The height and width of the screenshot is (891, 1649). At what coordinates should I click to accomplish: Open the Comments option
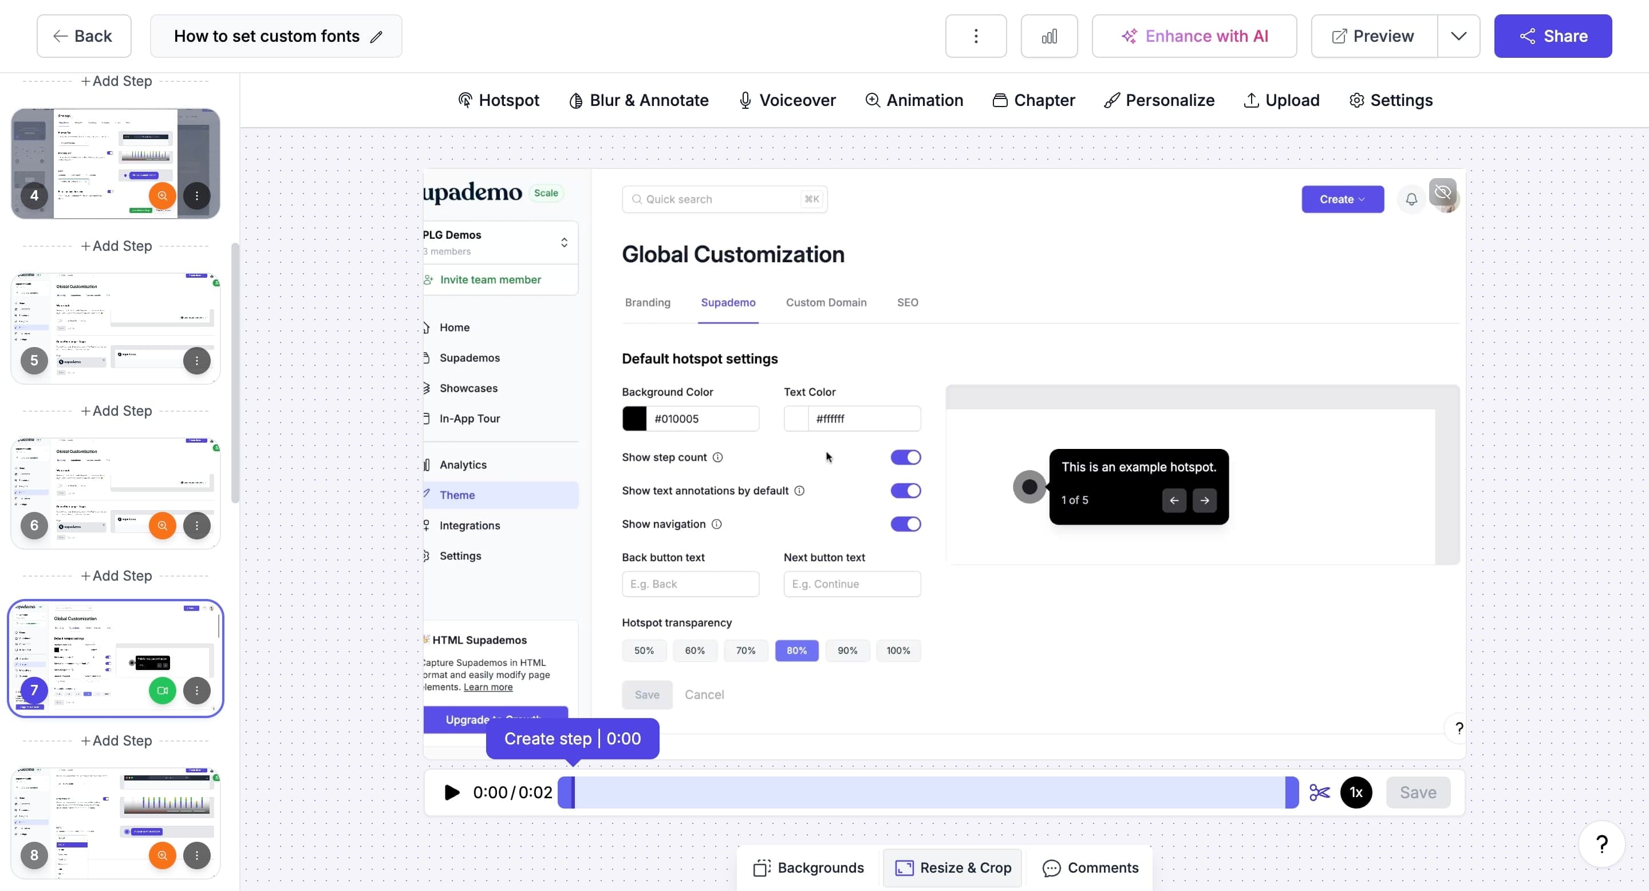pyautogui.click(x=1090, y=868)
